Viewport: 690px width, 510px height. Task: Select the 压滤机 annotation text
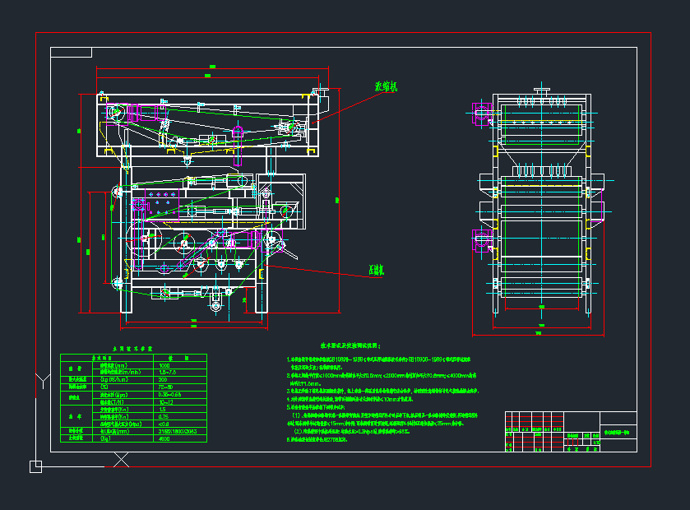377,269
